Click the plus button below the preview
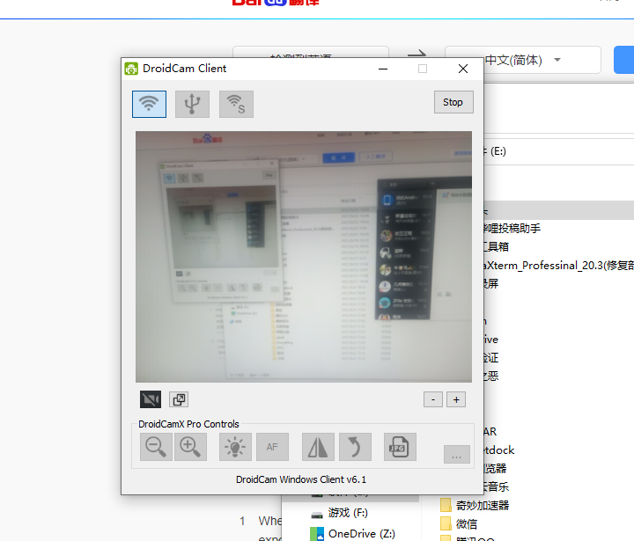 (456, 399)
